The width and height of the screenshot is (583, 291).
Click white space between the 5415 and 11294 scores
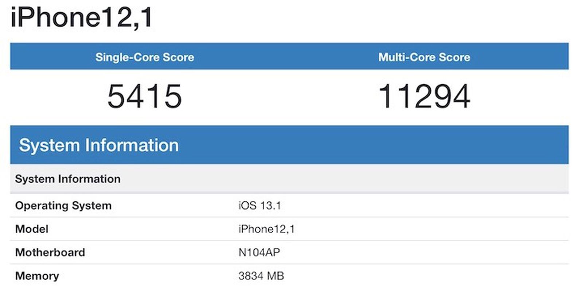(x=281, y=96)
